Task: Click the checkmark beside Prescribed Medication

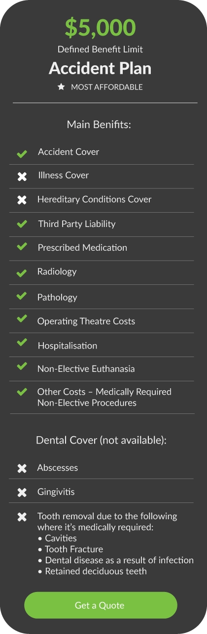Action: pyautogui.click(x=22, y=247)
